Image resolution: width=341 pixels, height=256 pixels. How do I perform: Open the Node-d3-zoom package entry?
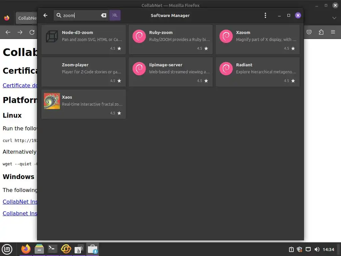(84, 39)
